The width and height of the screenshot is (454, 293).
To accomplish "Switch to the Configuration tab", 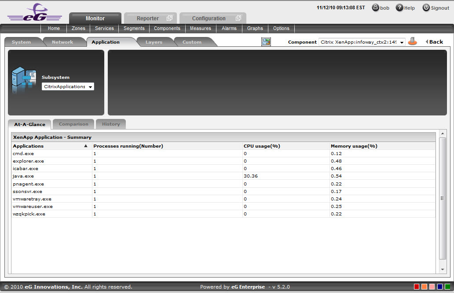I will (x=213, y=18).
